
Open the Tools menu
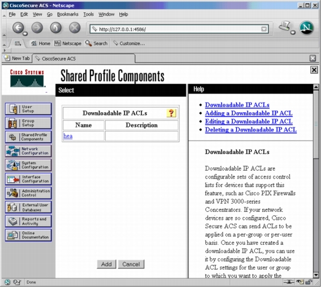pos(88,14)
